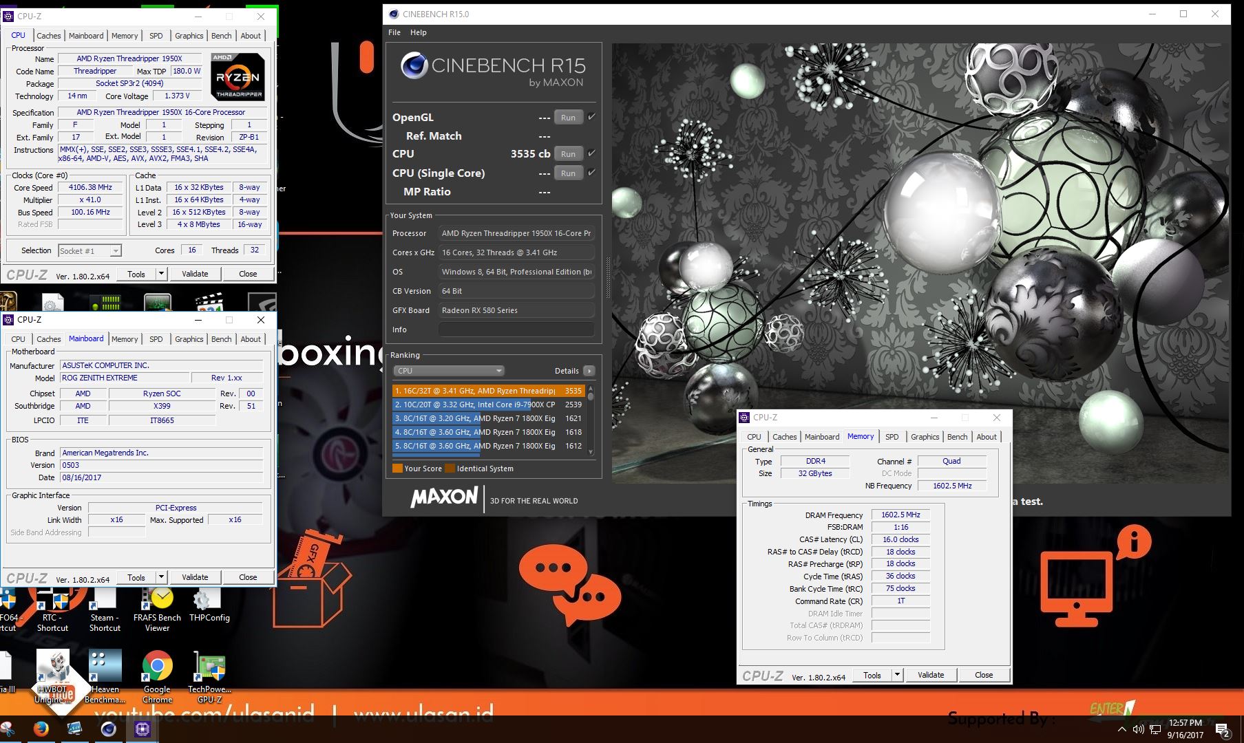Expand ranking Details arrow

(x=589, y=371)
